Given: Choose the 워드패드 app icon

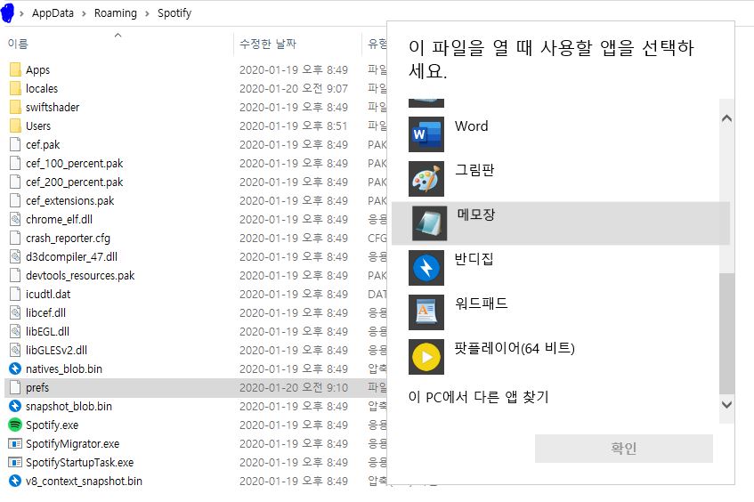Looking at the screenshot, I should tap(426, 312).
